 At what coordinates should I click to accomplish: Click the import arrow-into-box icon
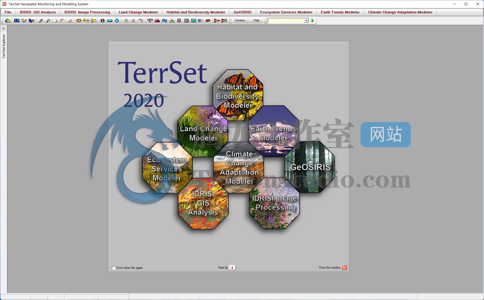click(x=179, y=21)
